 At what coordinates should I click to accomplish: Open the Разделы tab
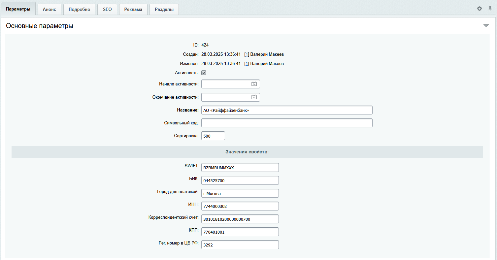coord(164,9)
